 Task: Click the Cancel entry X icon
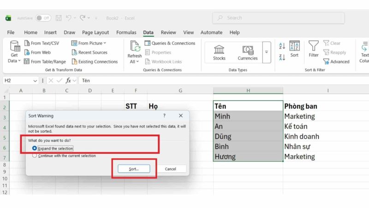[x=51, y=80]
